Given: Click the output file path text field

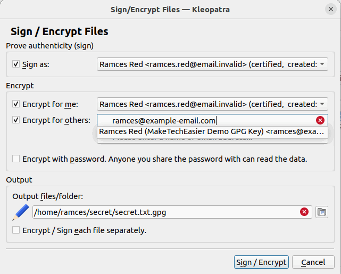Looking at the screenshot, I should pos(165,212).
